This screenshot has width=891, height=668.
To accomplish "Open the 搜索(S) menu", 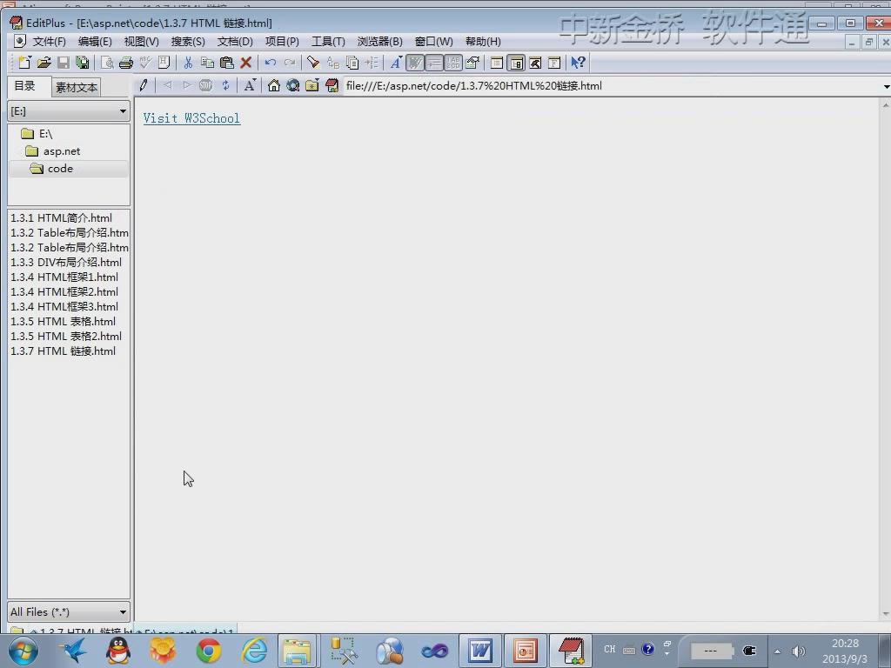I will tap(188, 42).
